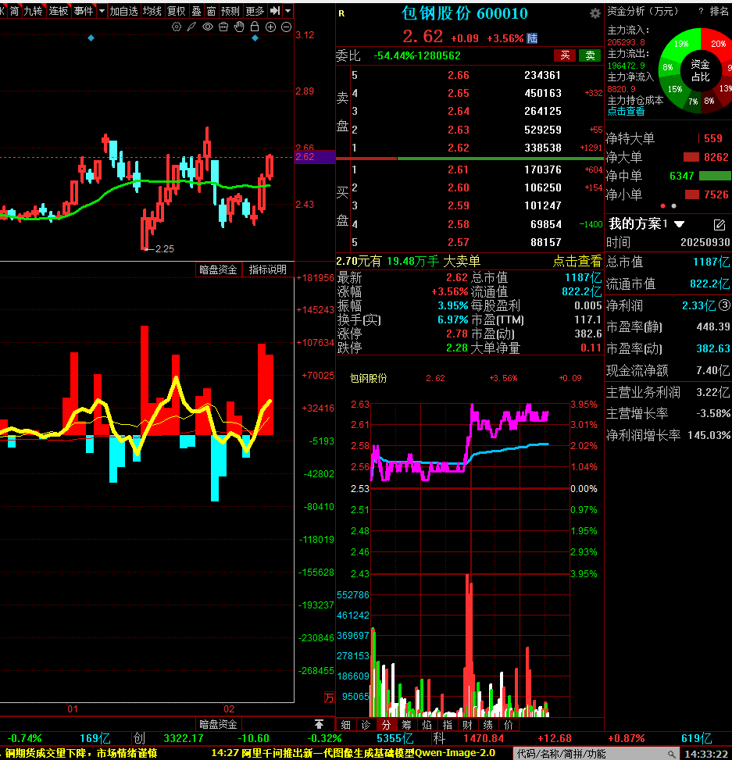Click the bottom 暗盘资金 indicator label
The image size is (732, 760).
tap(218, 724)
